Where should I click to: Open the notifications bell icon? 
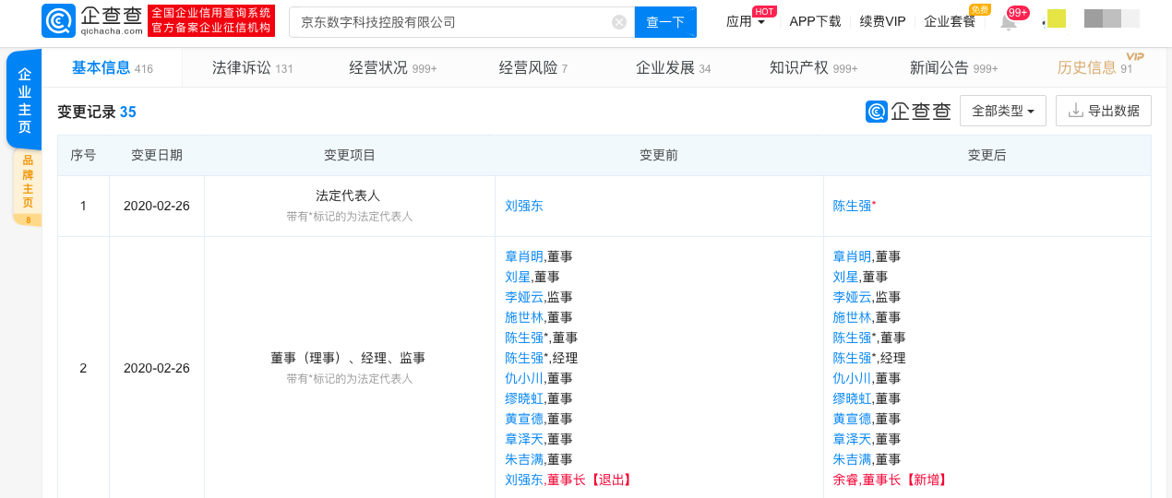[x=1009, y=21]
